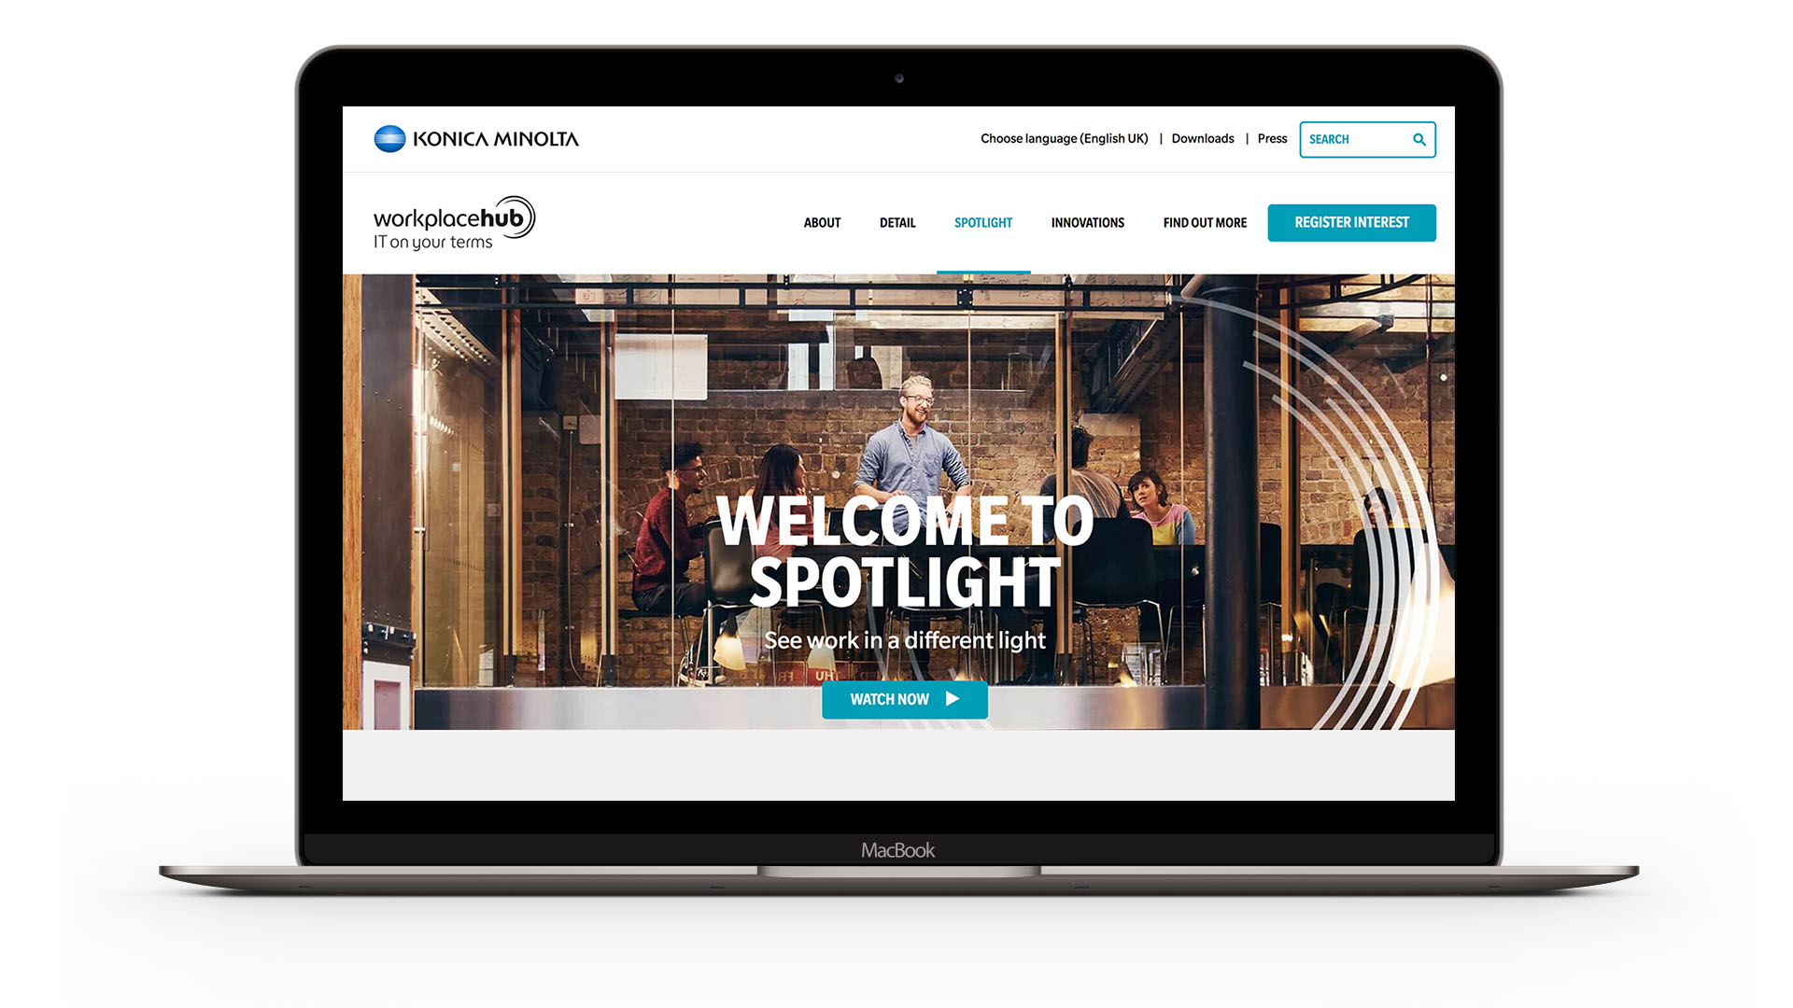Click the Konica Minolta logo icon
This screenshot has width=1793, height=1008.
378,138
